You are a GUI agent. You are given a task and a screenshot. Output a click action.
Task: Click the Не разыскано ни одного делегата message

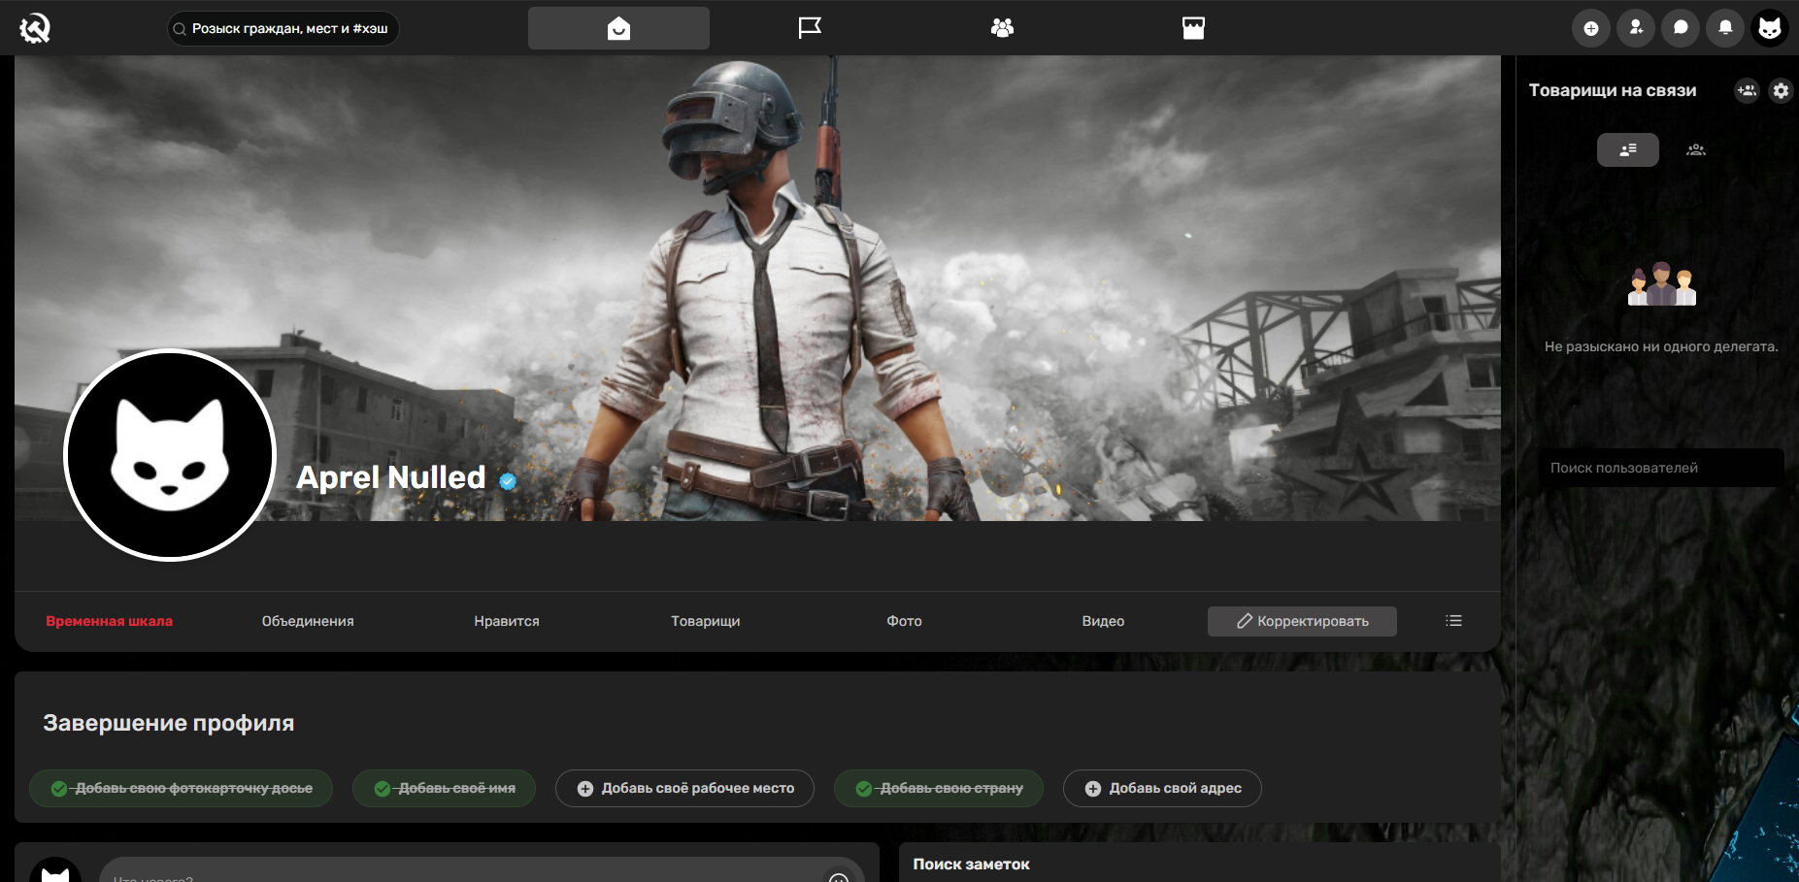1661,346
